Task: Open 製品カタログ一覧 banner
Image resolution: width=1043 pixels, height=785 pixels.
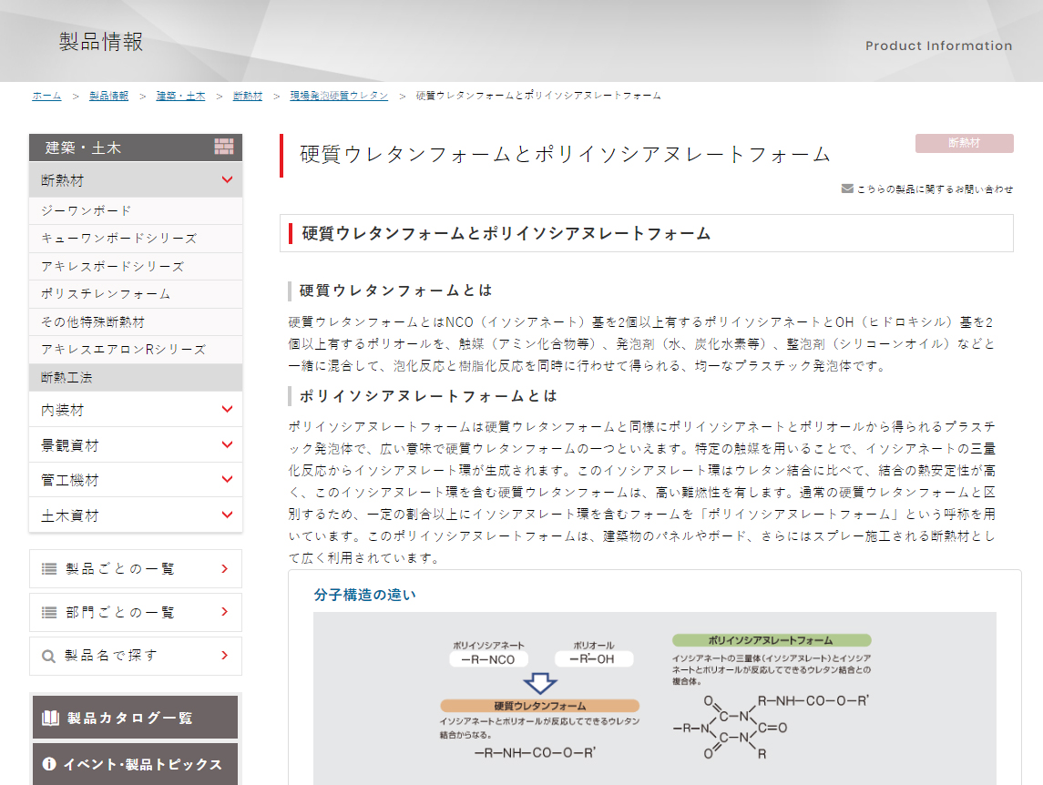Action: click(135, 717)
